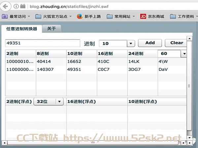Screen dimensions: 198x148
Task: Click the browser back arrow button
Action: [5, 6]
